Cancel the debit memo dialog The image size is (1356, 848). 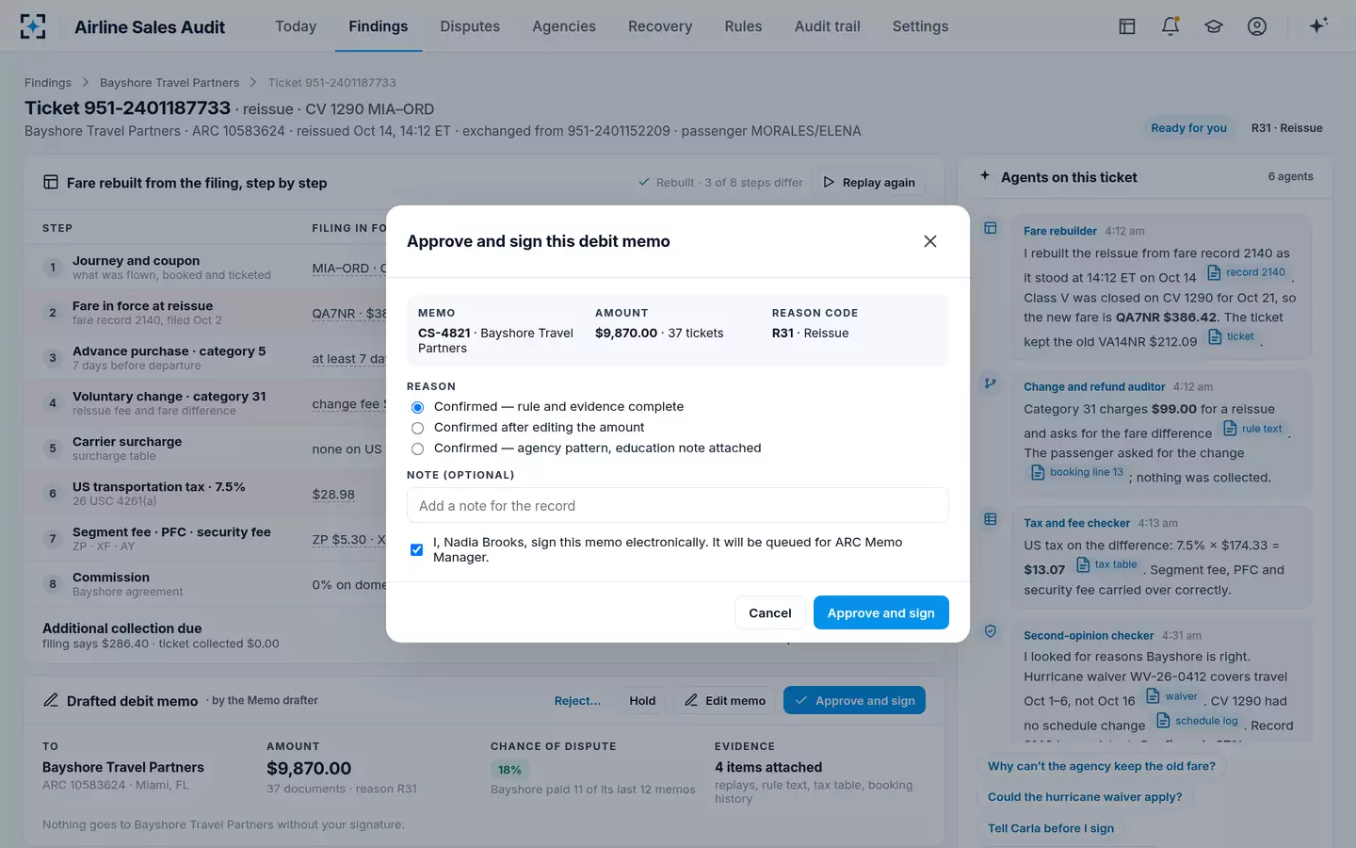[769, 612]
